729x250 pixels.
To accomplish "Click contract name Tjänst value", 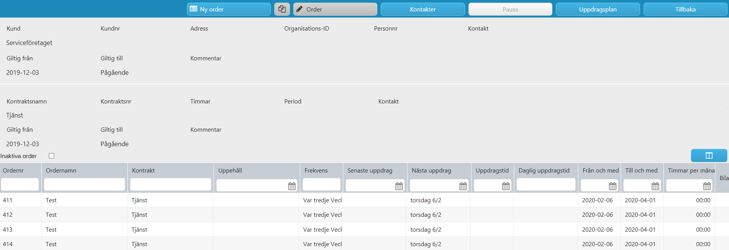I will [x=14, y=115].
